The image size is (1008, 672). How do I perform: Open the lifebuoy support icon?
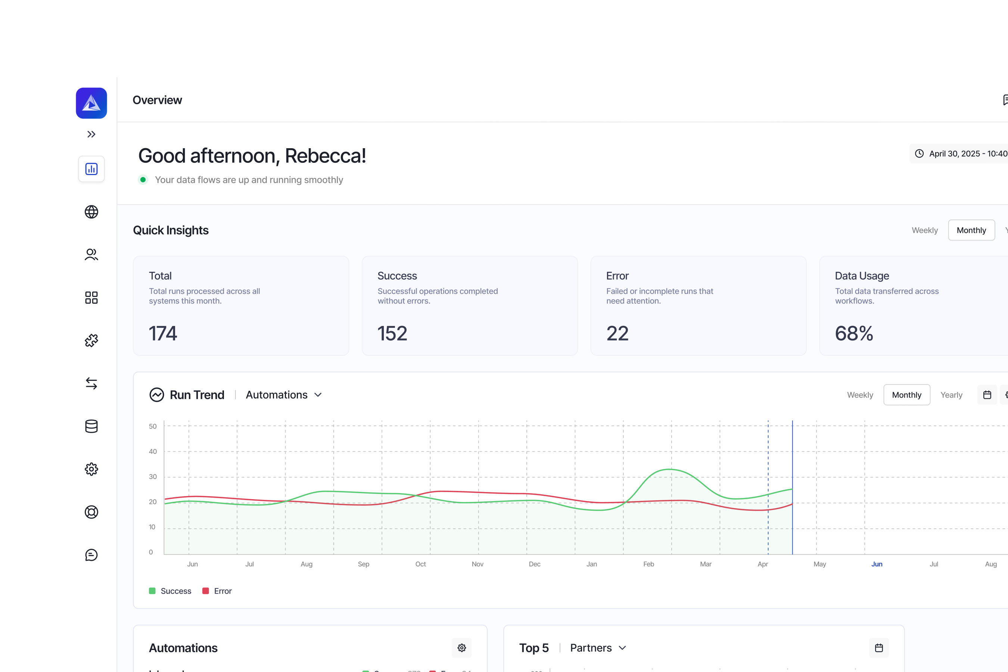pos(91,512)
